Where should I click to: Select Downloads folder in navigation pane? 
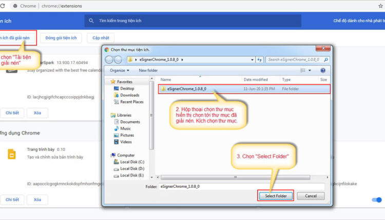[x=129, y=95]
